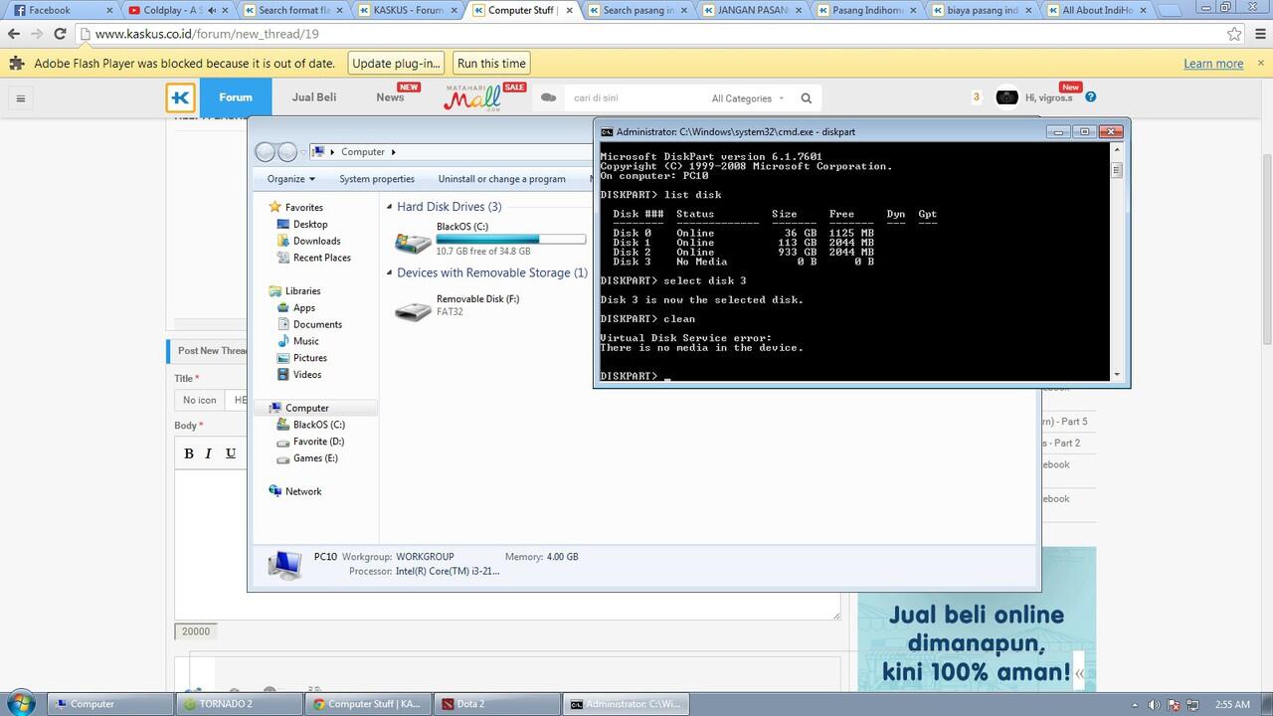Viewport: 1273px width, 716px height.
Task: Click the Explorer back navigation button
Action: click(x=265, y=152)
